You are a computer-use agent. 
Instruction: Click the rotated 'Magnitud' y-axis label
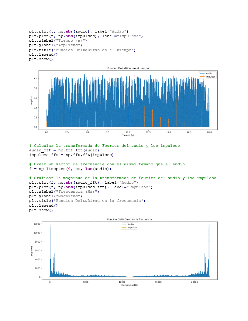[32, 251]
